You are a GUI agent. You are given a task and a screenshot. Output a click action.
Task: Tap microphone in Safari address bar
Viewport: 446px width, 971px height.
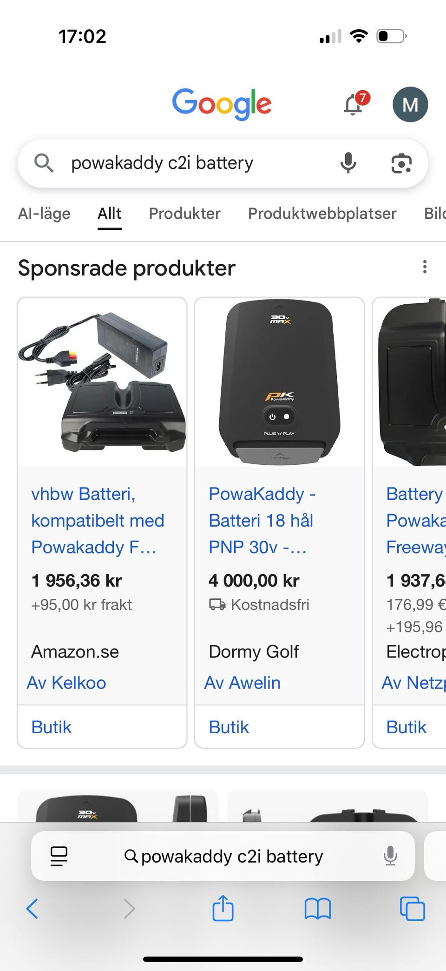(390, 856)
